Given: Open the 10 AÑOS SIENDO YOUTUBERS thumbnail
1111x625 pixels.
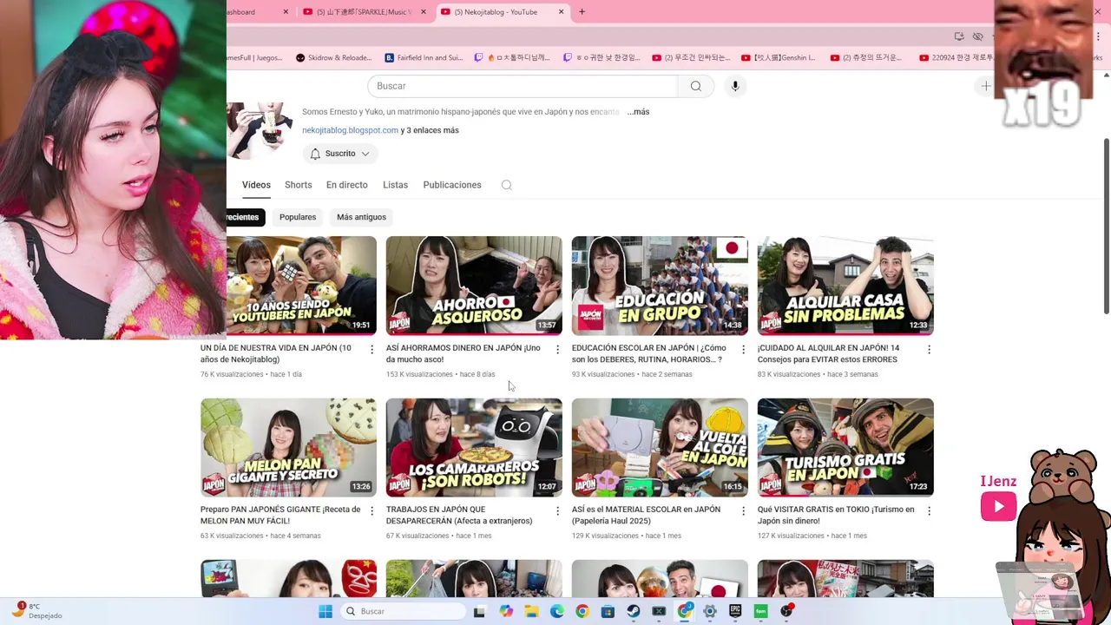Looking at the screenshot, I should pos(301,286).
